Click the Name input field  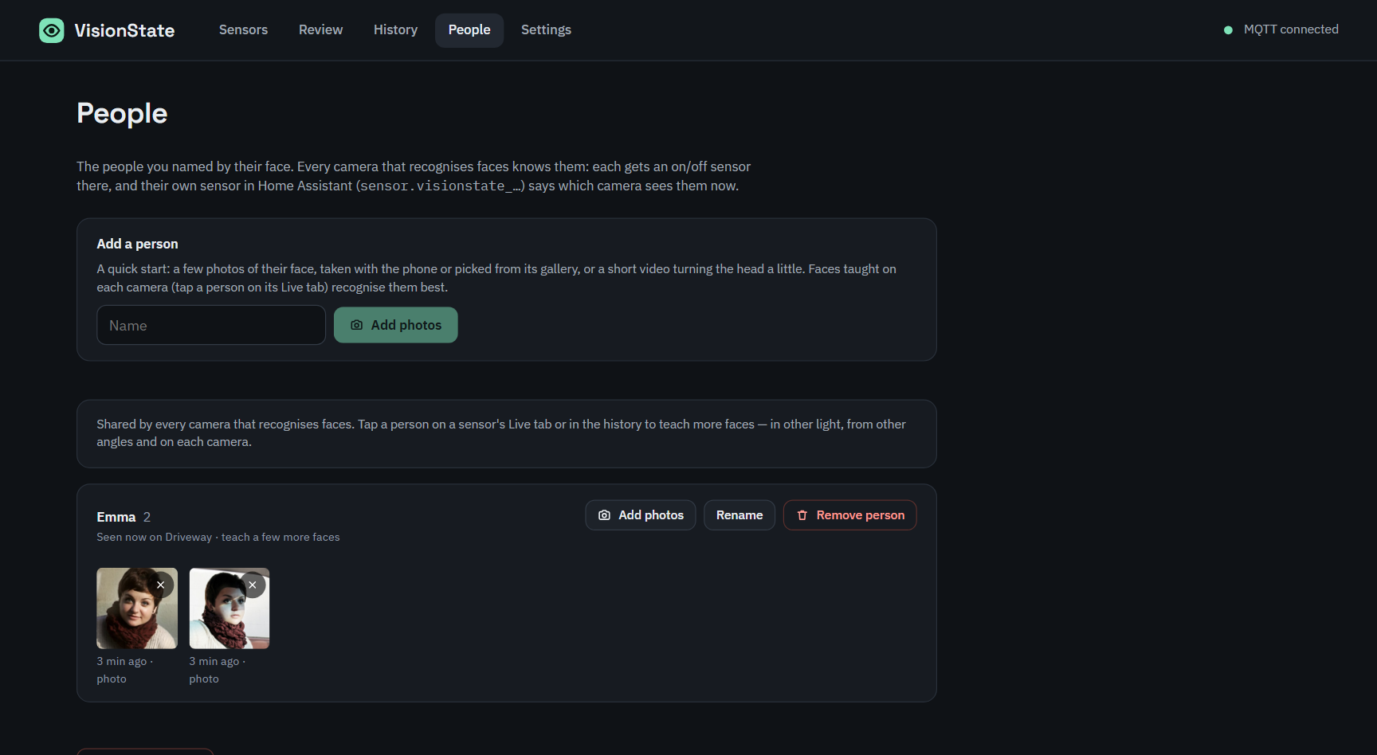click(x=211, y=325)
